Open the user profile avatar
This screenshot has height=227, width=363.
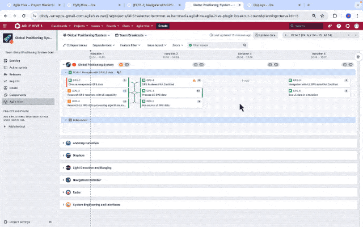click(x=357, y=26)
